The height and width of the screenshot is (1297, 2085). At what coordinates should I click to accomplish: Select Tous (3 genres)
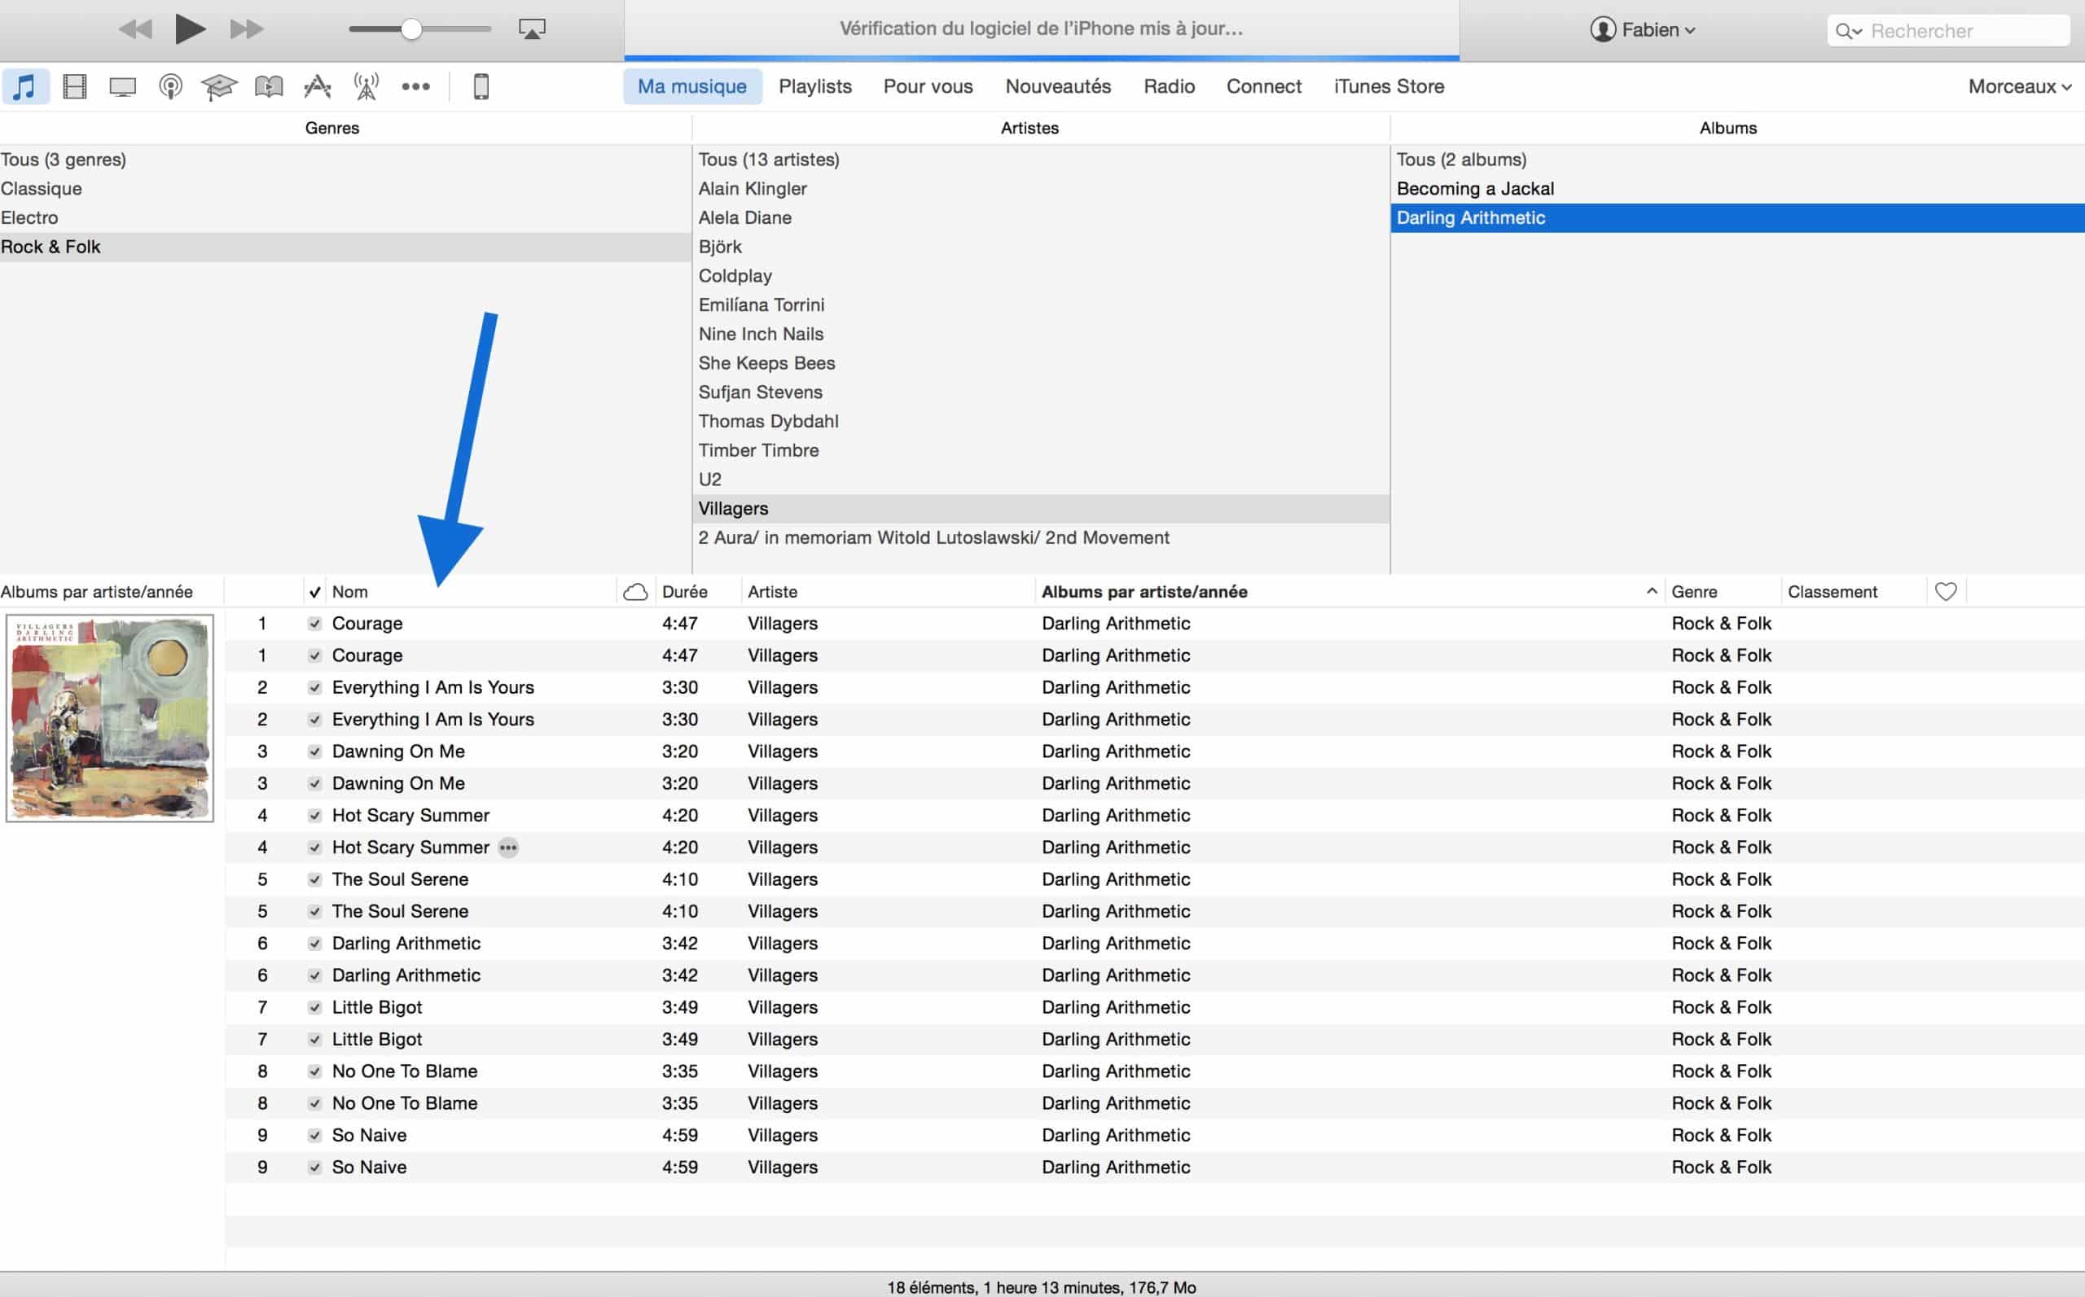[x=346, y=160]
